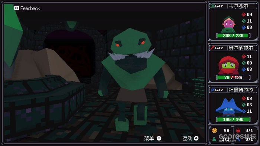Click the Feedback label text
Screen dimensions: 260x146
point(30,8)
